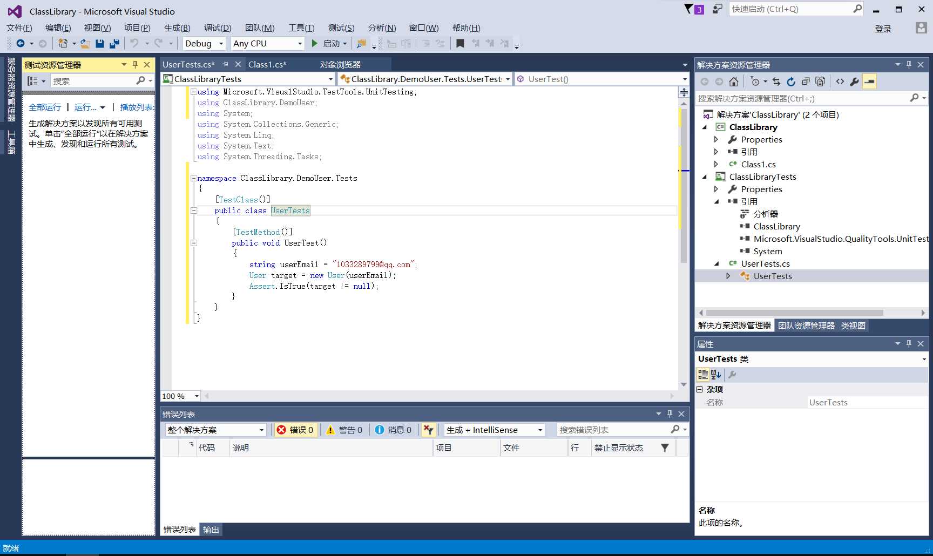This screenshot has width=933, height=556.
Task: Open the 100 % zoom dropdown
Action: [x=180, y=396]
